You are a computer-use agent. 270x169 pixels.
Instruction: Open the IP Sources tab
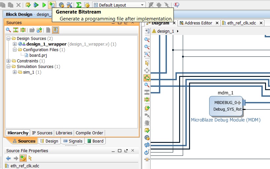(x=42, y=133)
